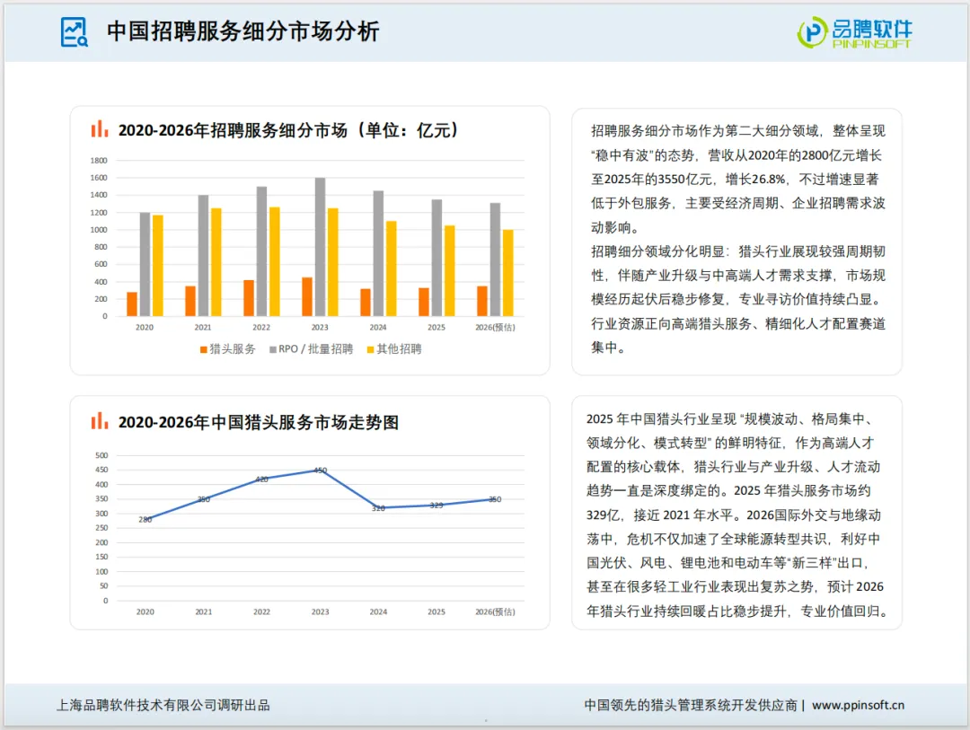Click the 2026(预估) axis label under the bar chart
The width and height of the screenshot is (970, 730).
(495, 327)
